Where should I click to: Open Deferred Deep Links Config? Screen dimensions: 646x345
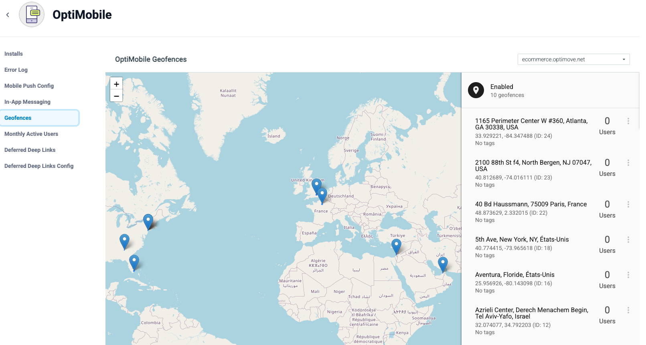pyautogui.click(x=39, y=166)
